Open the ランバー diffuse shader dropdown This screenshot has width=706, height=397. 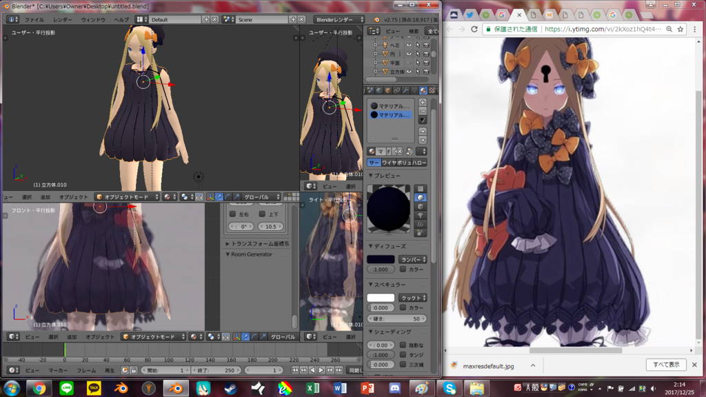coord(414,259)
